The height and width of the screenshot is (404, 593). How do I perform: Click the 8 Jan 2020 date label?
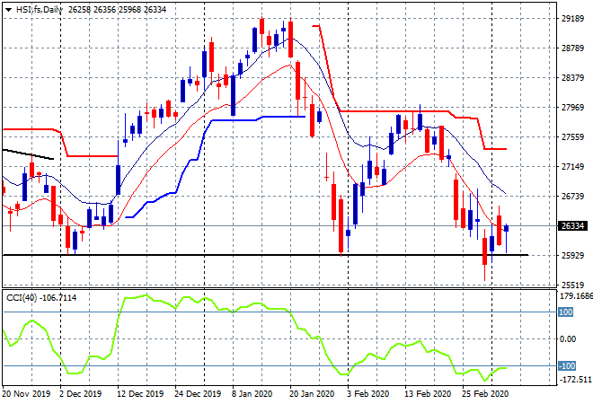[x=252, y=394]
